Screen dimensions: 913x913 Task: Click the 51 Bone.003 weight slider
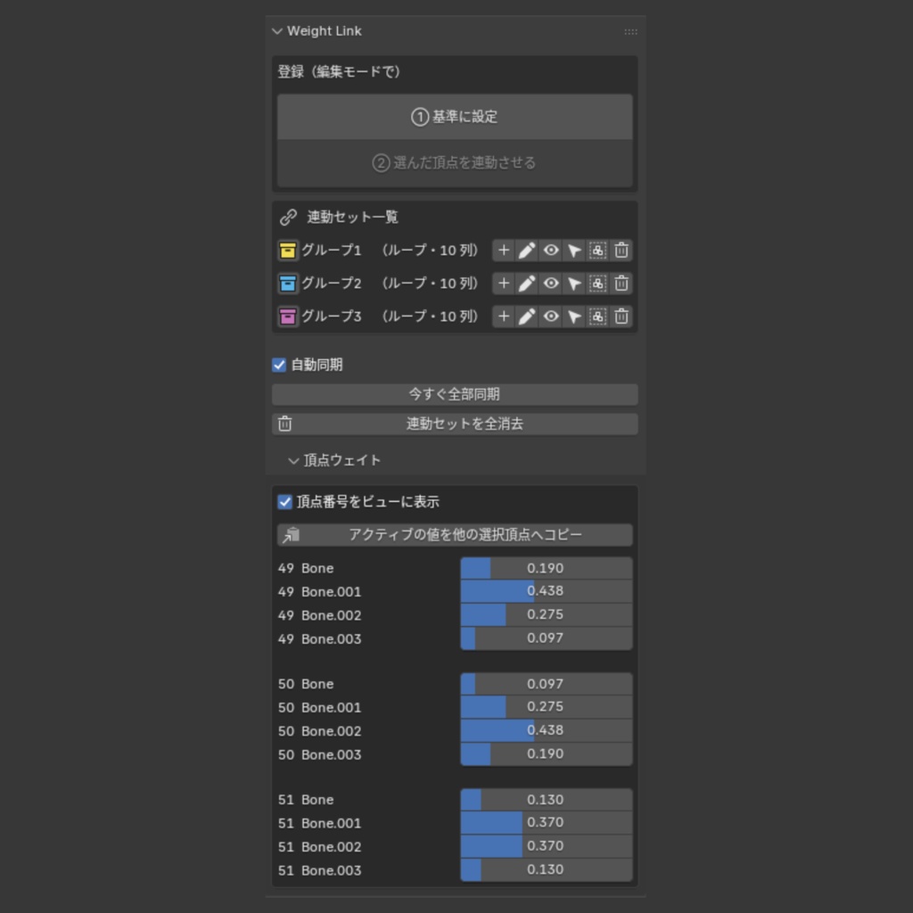(x=547, y=870)
